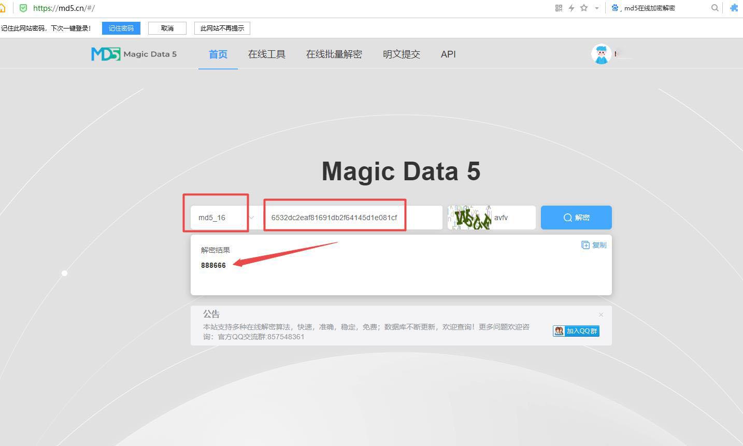Open the API menu item
Screen dimensions: 743x446
click(448, 54)
